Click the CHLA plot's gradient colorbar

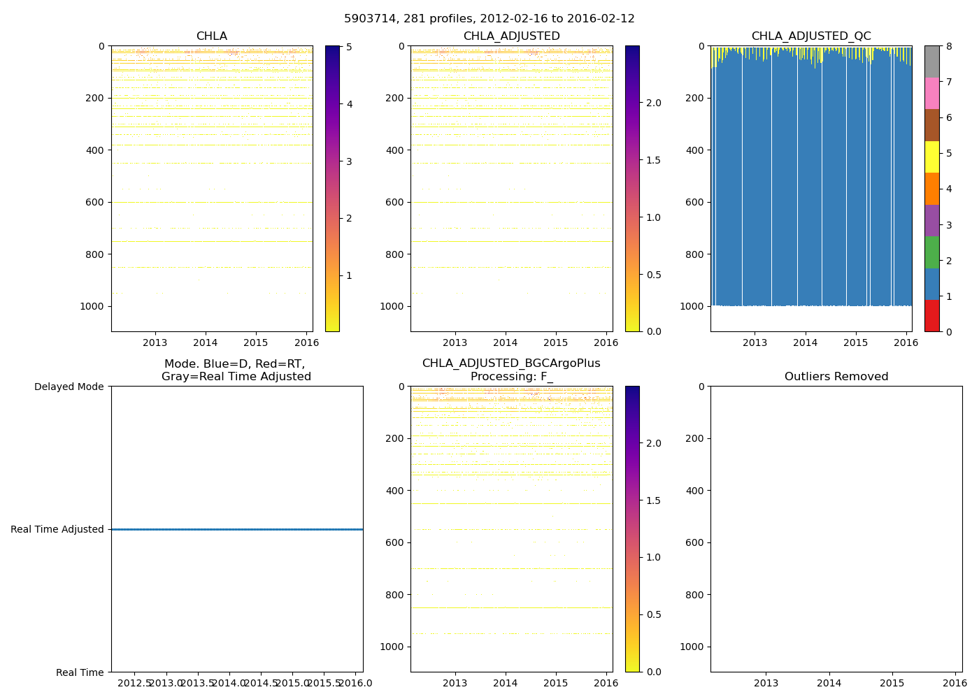pos(332,189)
